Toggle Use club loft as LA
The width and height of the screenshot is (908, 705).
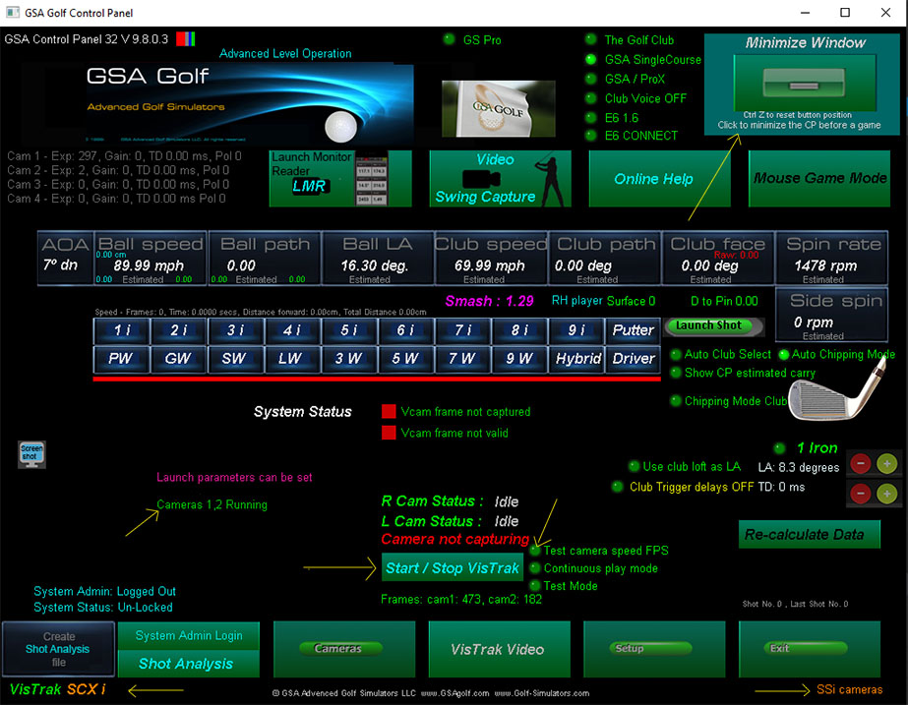635,466
